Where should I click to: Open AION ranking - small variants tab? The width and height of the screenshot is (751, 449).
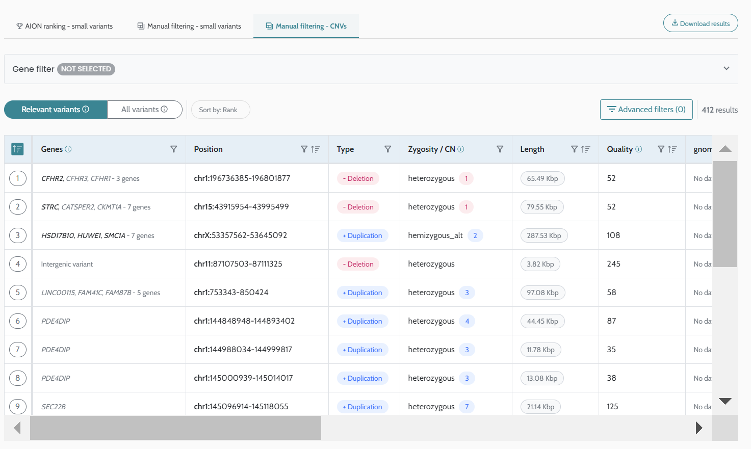tap(65, 26)
